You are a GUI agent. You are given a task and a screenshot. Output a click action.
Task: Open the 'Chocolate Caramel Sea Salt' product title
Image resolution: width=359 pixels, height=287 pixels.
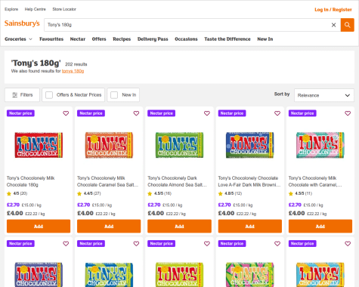107,181
